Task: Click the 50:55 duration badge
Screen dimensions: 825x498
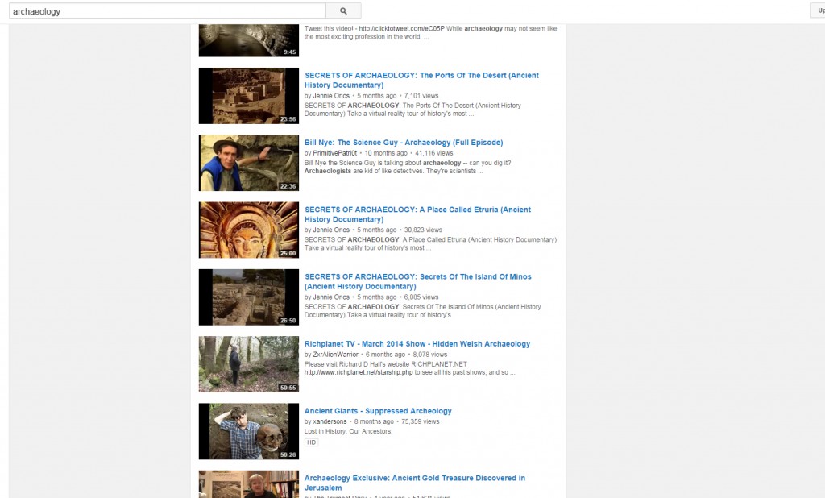Action: pos(288,388)
